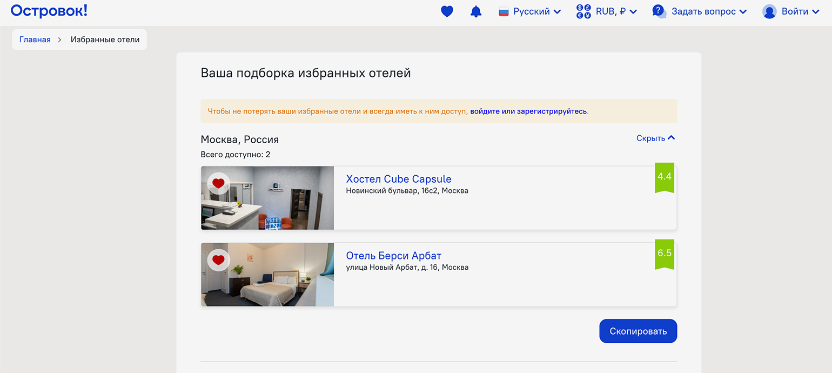Remove Хостел Cube Capsule from favorites
Viewport: 832px width, 373px height.
(218, 183)
